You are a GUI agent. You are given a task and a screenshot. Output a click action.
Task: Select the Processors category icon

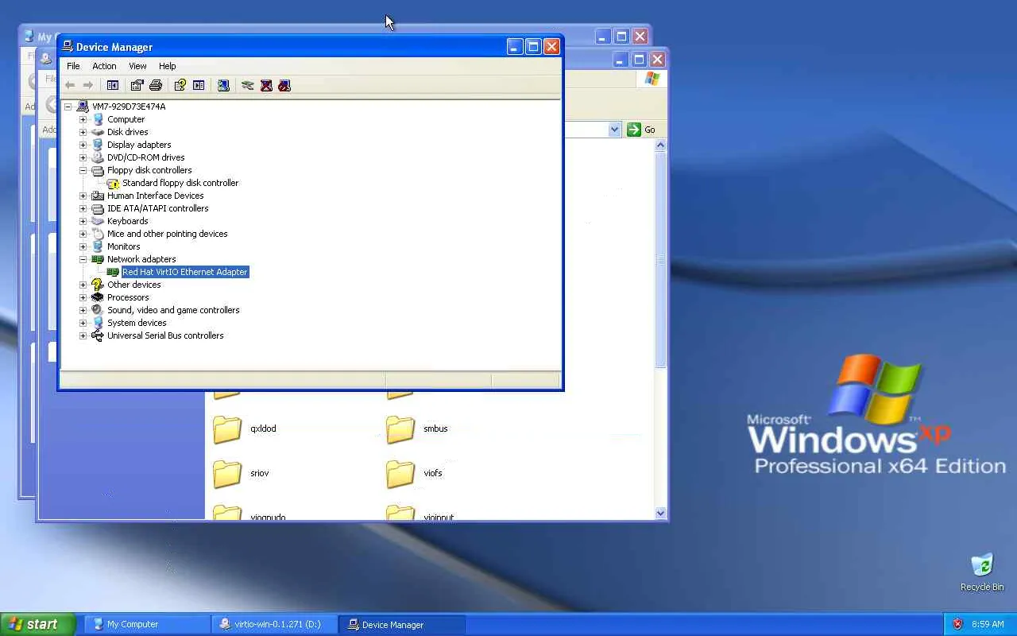point(98,297)
